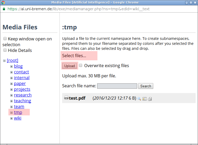Expand the projects namespace tree node
Screen dimensions: 198x145
click(11, 89)
